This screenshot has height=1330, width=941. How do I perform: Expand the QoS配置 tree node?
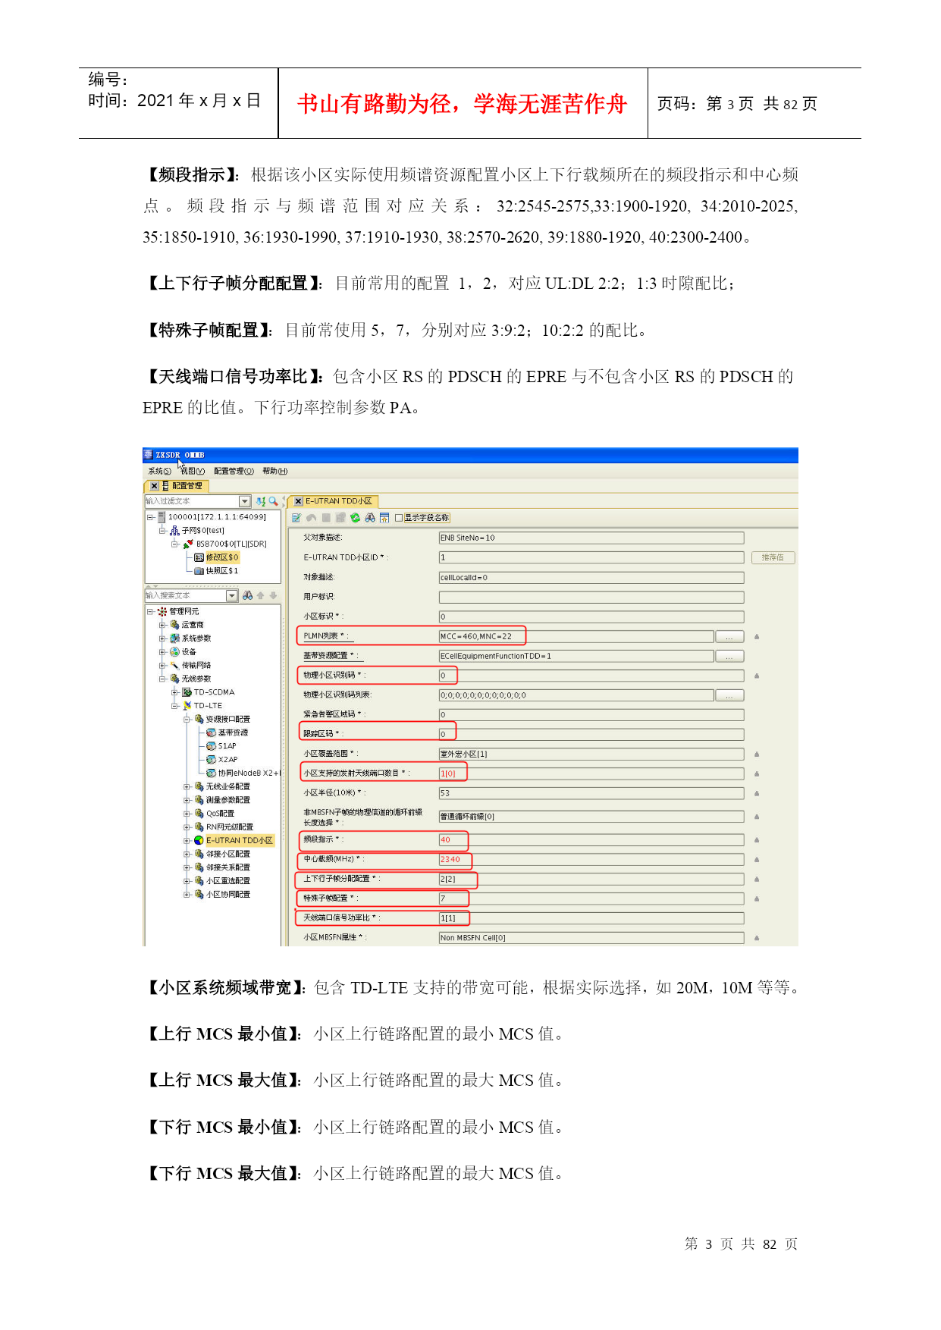pyautogui.click(x=187, y=814)
